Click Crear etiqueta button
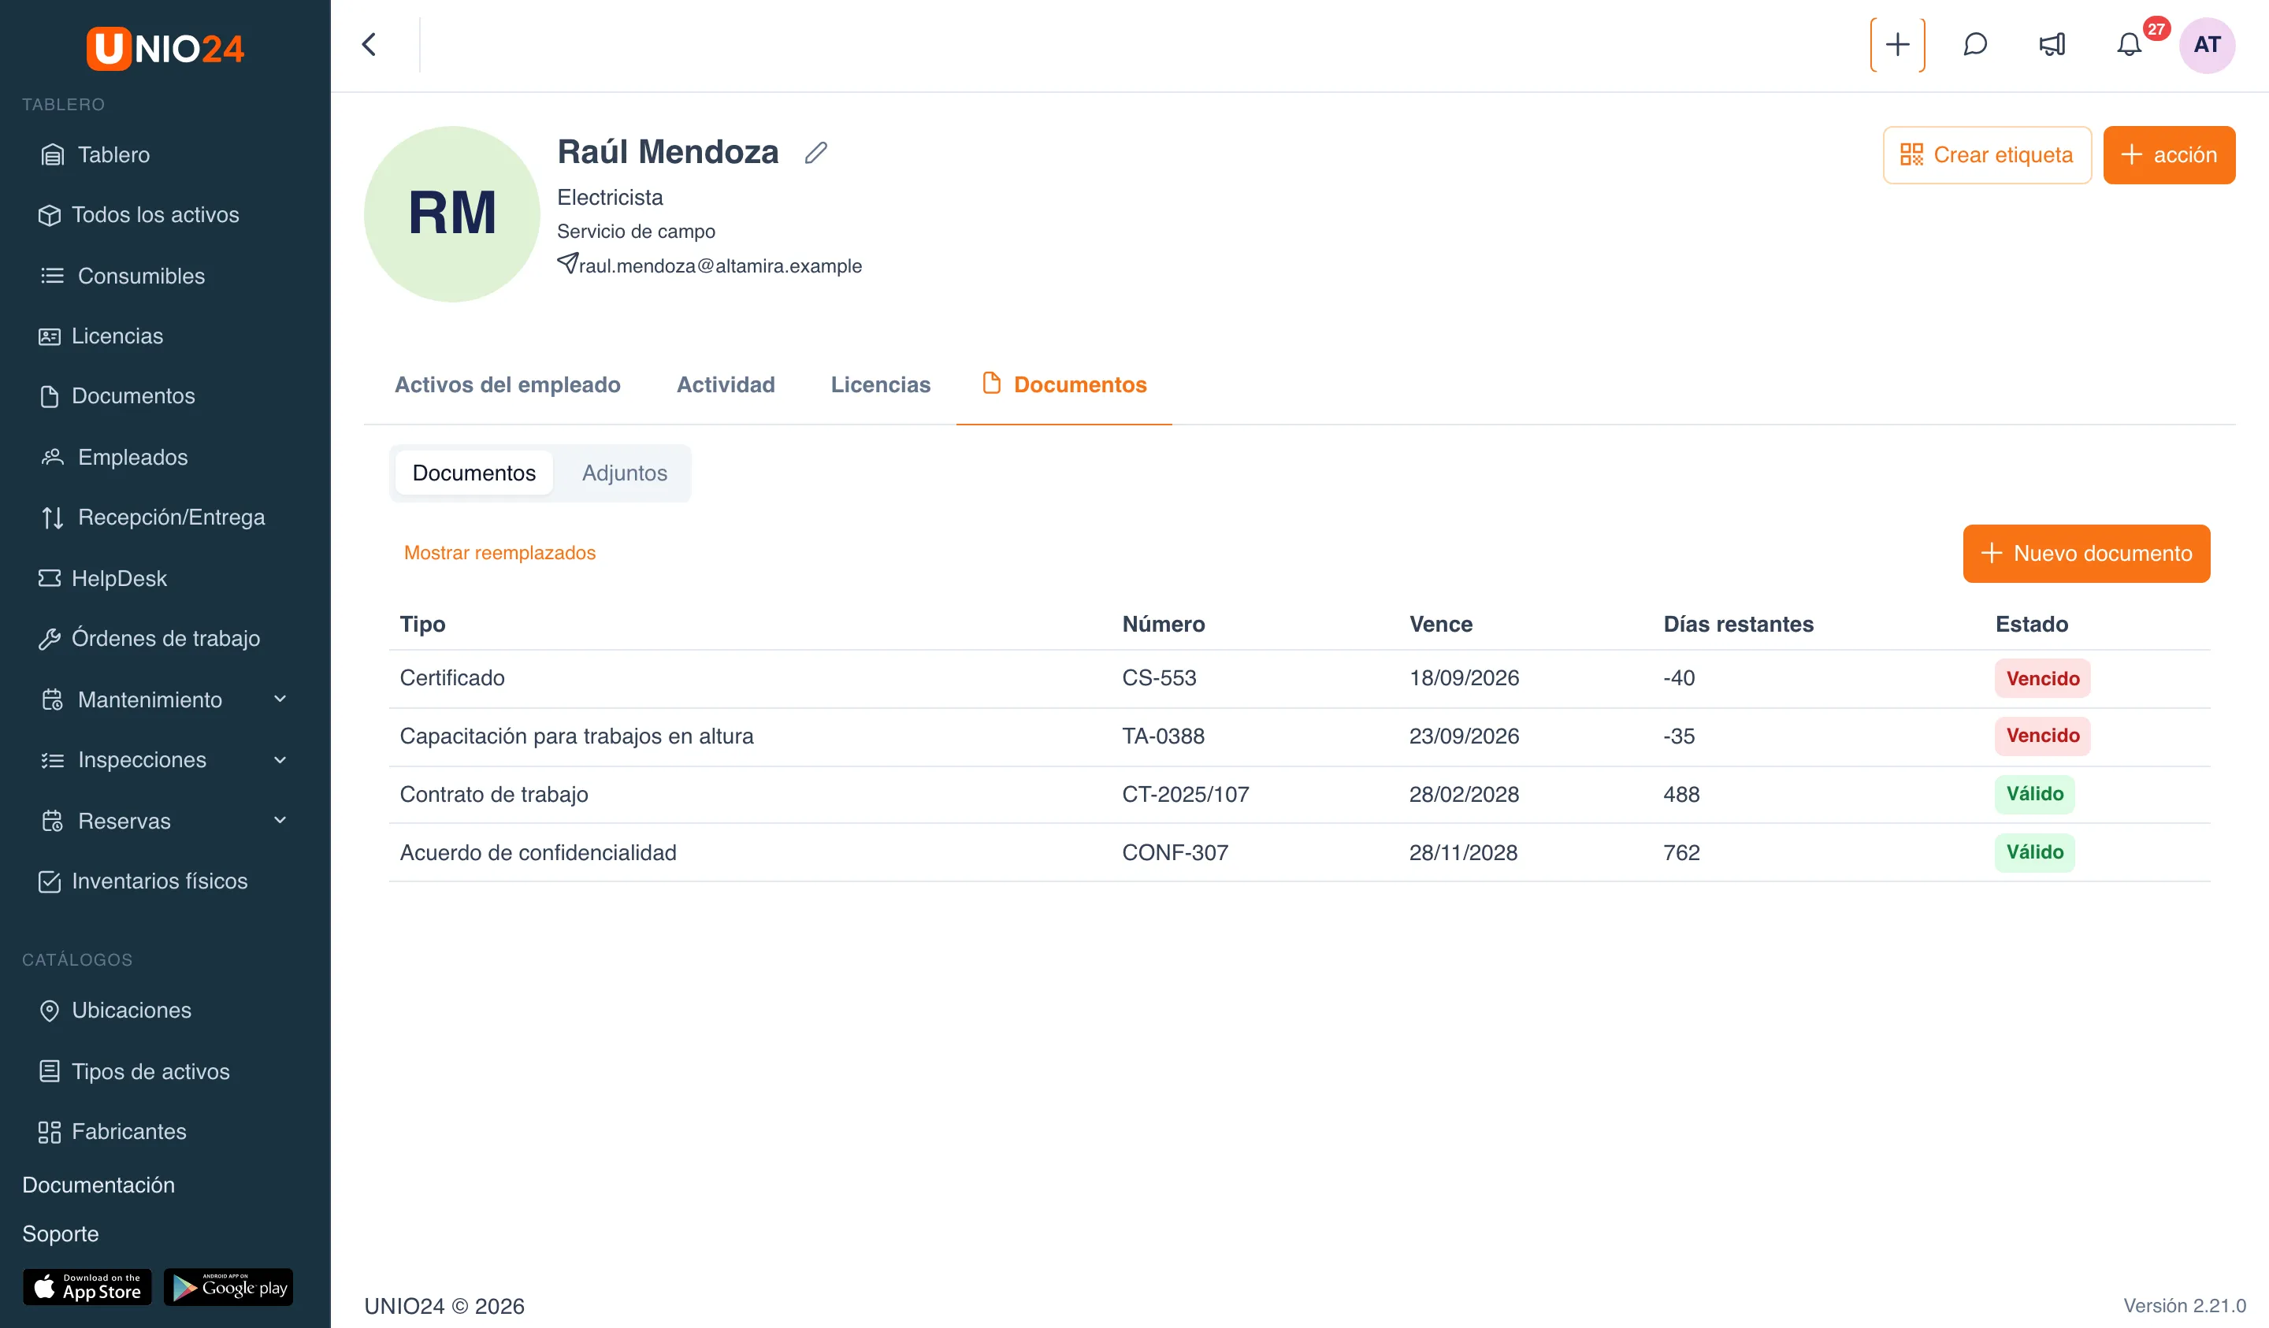The image size is (2269, 1328). (x=1986, y=155)
